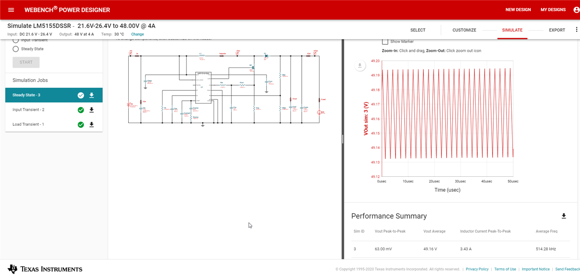Click the 49.16 V Vout Average value
Screen dimensions: 580x278
coord(430,249)
